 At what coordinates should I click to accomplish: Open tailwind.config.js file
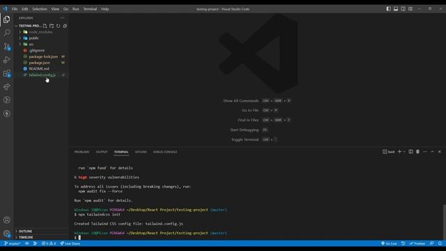coord(40,75)
